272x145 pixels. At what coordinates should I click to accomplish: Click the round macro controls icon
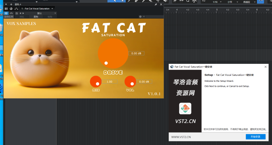coord(11,9)
